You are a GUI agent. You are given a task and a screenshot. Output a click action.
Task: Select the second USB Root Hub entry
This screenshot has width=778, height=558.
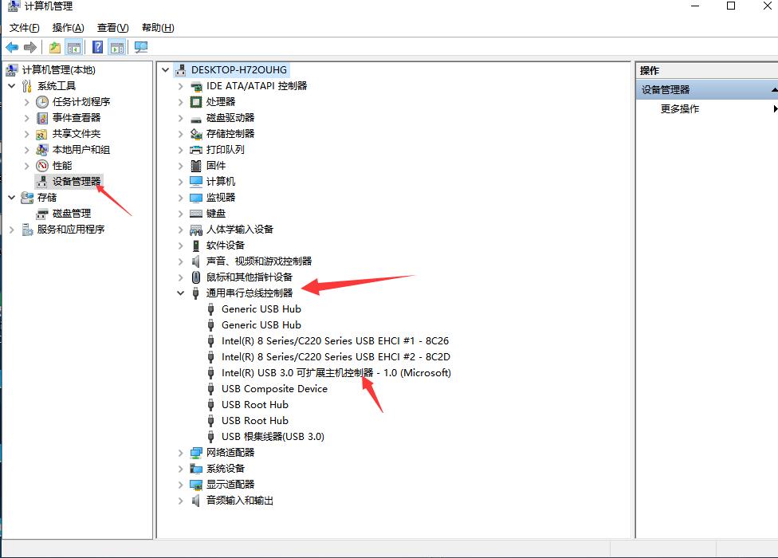click(255, 421)
